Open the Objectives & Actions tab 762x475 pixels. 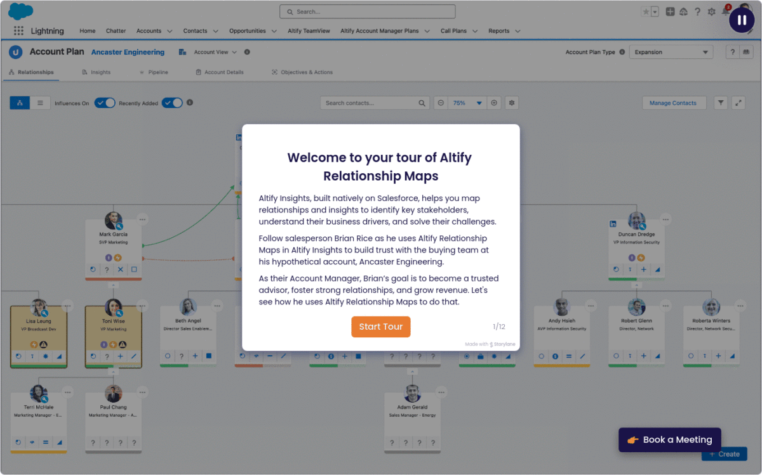302,72
